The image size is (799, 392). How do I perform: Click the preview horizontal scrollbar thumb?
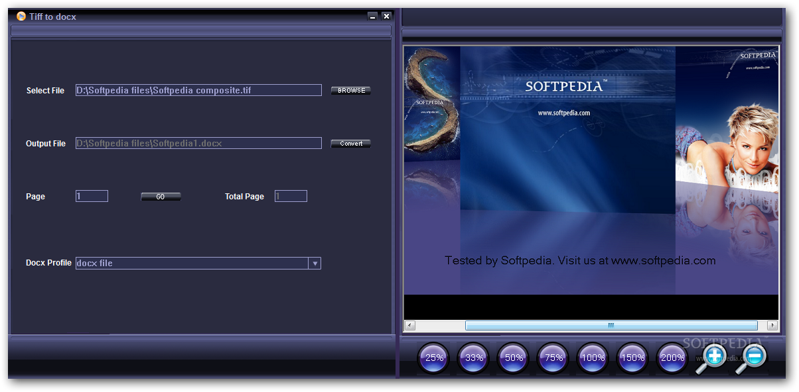tap(611, 325)
